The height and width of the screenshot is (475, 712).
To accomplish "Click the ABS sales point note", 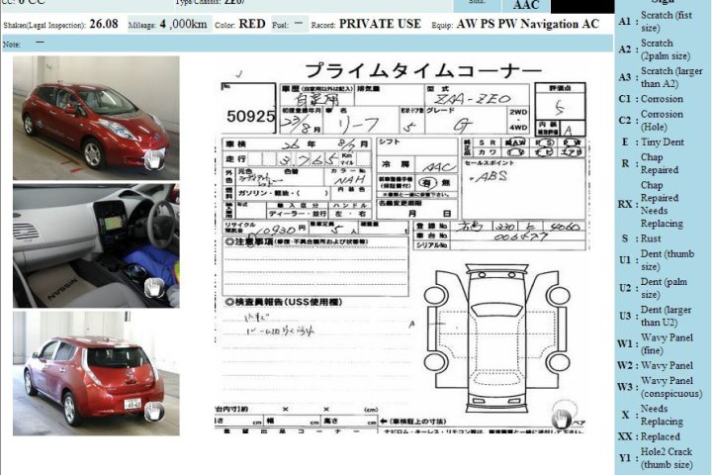I will [x=489, y=177].
